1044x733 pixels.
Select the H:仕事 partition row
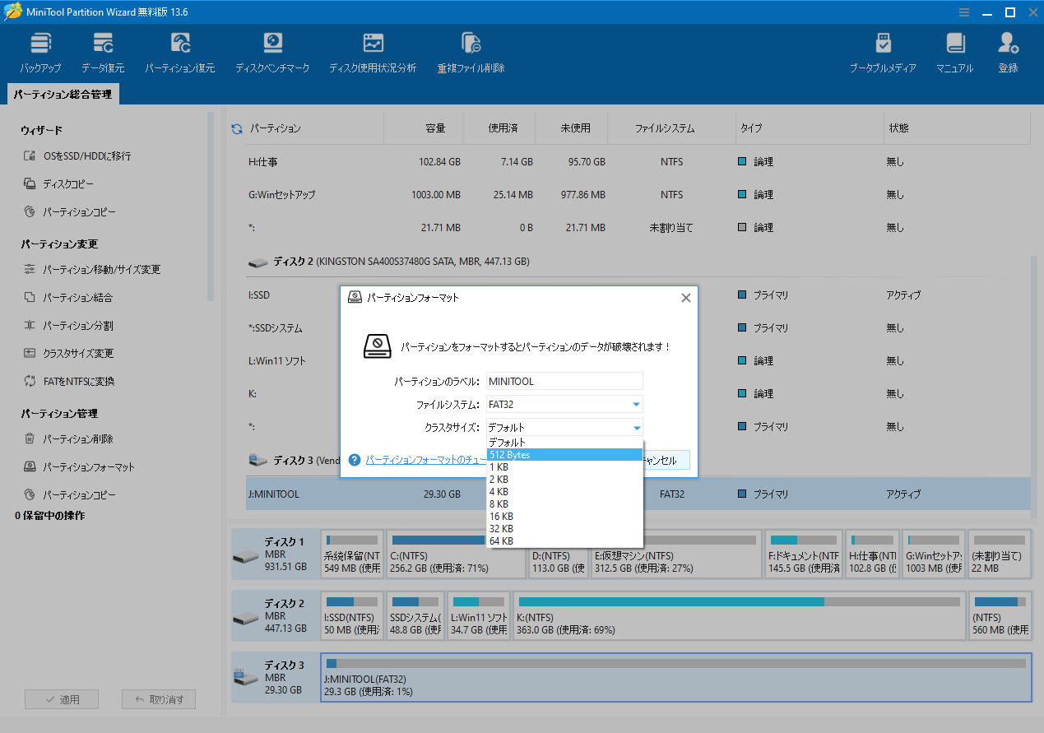(x=638, y=162)
